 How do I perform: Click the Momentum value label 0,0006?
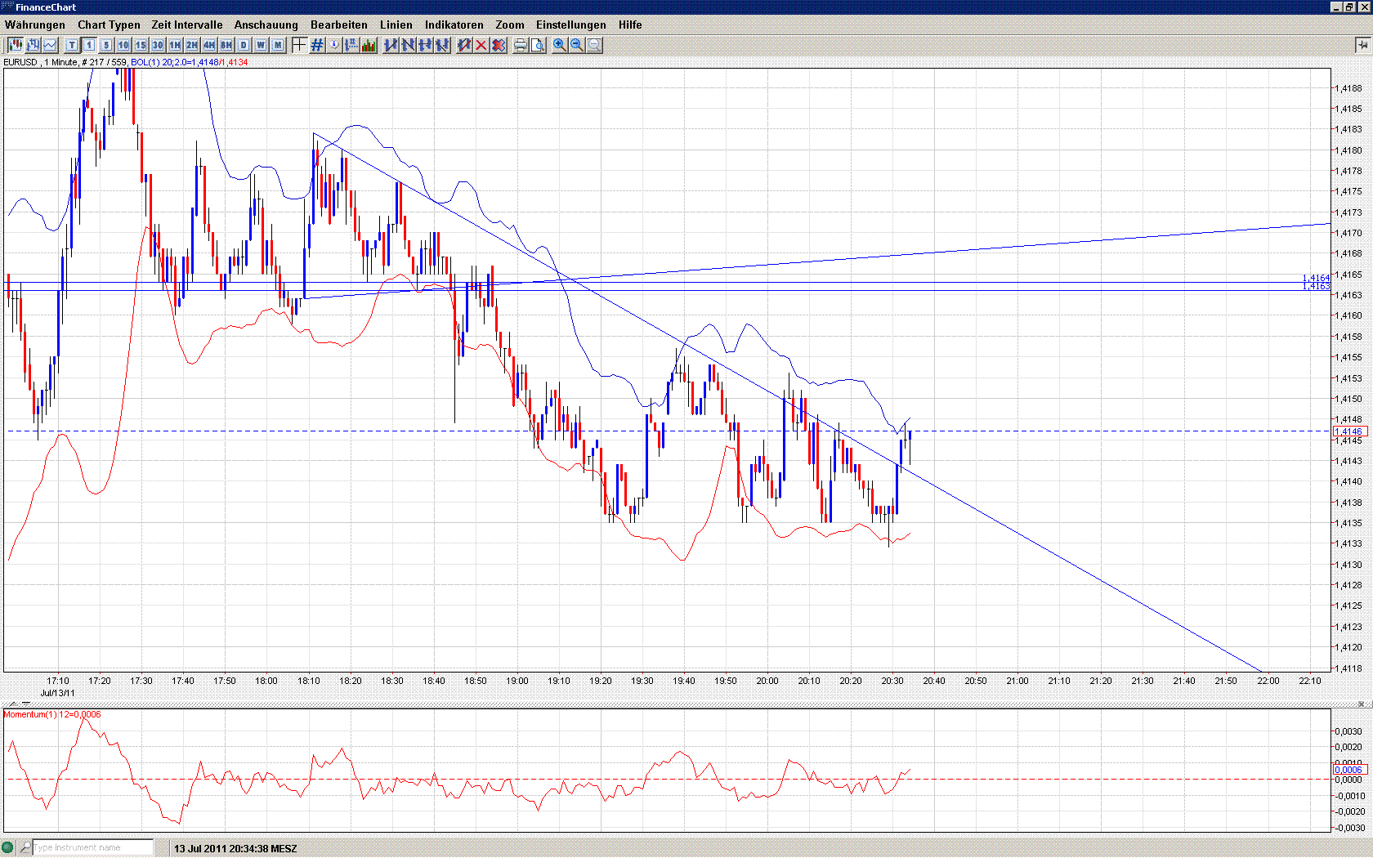tap(1348, 770)
